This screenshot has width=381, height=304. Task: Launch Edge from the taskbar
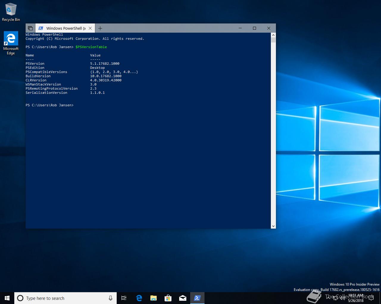point(139,298)
